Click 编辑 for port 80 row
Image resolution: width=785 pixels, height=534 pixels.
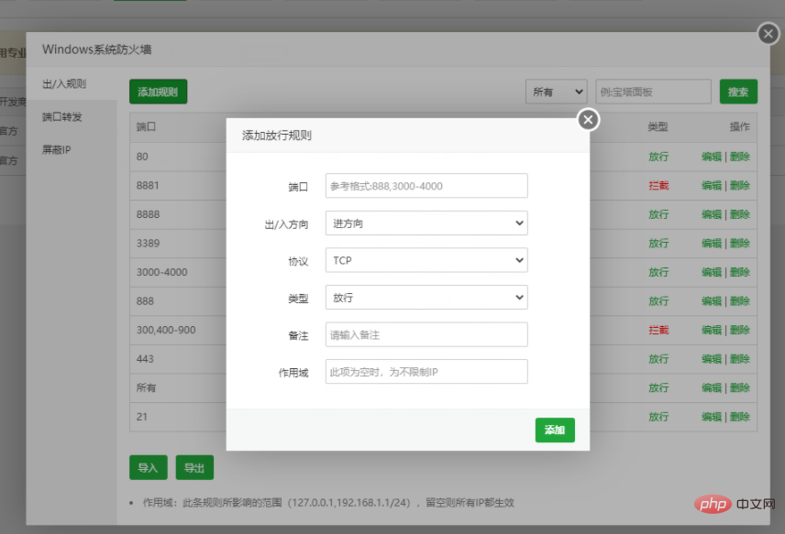(x=712, y=157)
